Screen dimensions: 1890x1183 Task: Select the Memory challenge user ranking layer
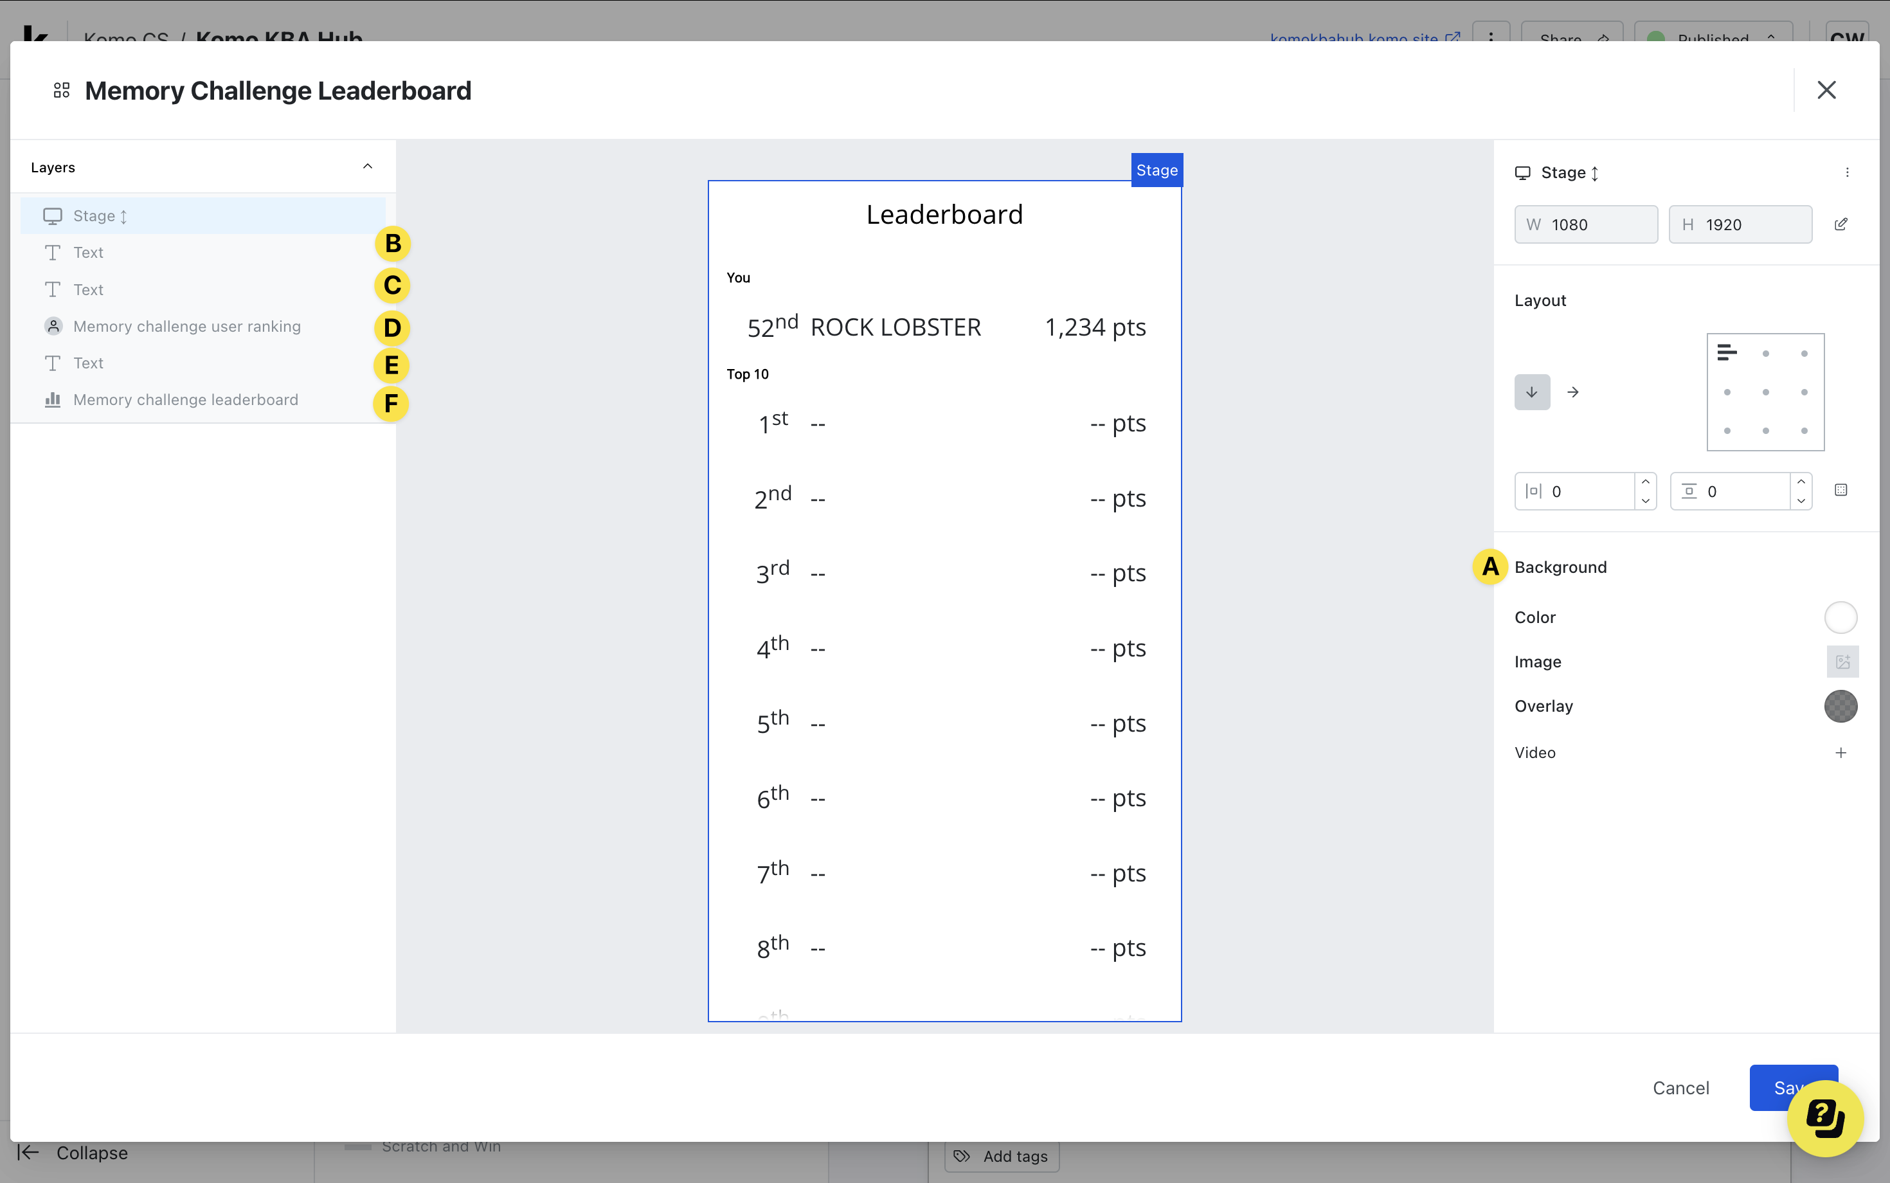coord(186,326)
